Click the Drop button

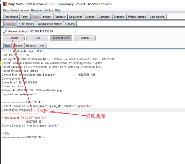pos(37,38)
